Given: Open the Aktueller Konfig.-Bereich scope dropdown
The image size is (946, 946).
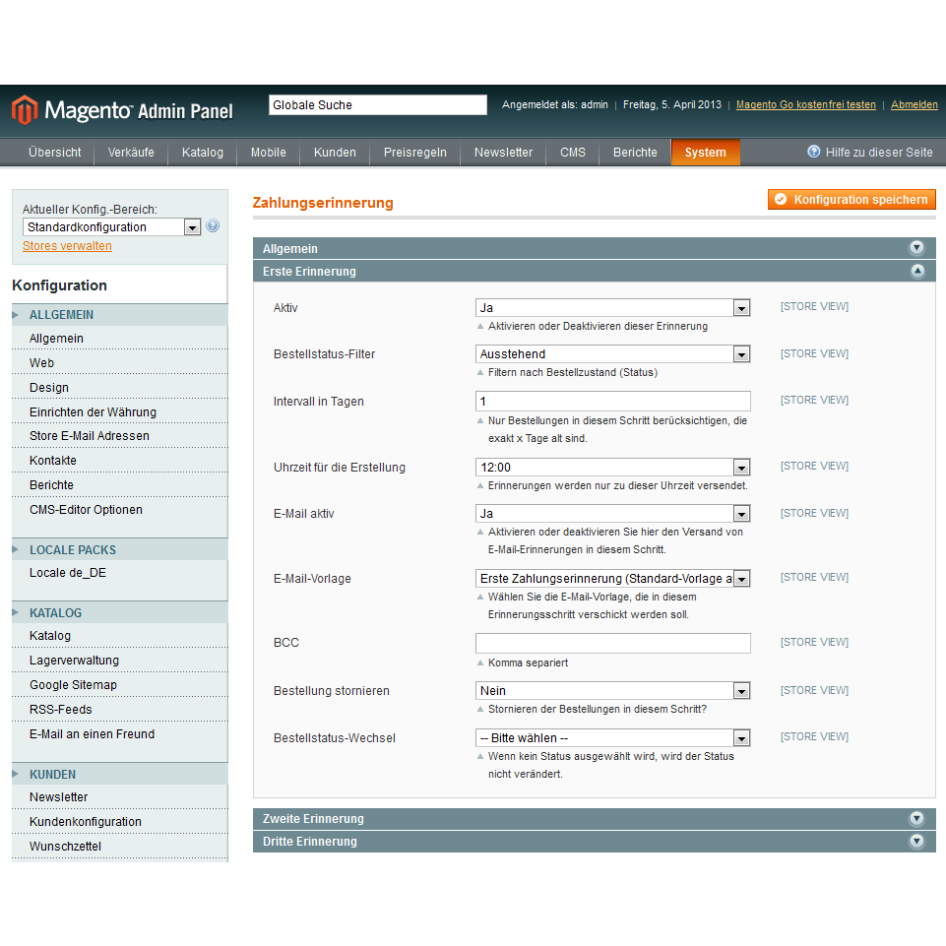Looking at the screenshot, I should tap(111, 226).
